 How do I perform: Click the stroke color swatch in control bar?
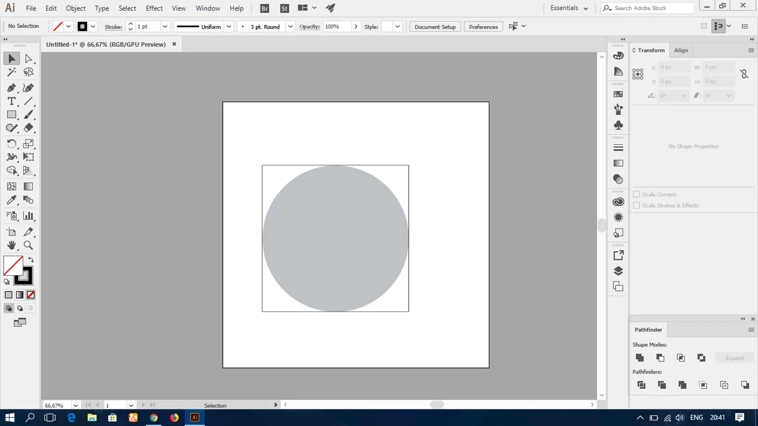pos(82,27)
